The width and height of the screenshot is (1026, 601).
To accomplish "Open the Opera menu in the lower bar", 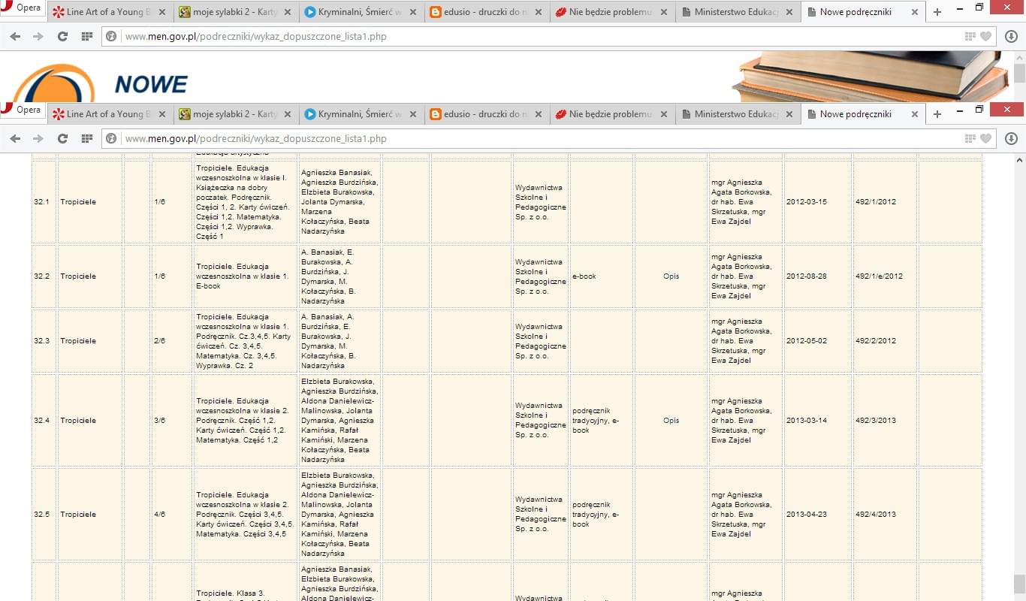I will 22,110.
